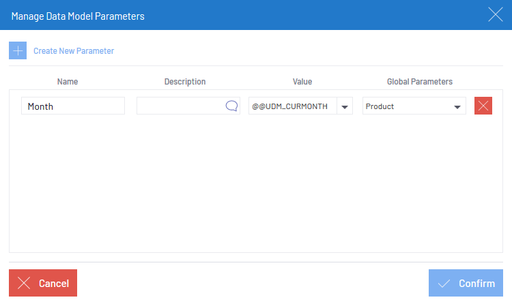Click into the empty Description field

pyautogui.click(x=181, y=106)
